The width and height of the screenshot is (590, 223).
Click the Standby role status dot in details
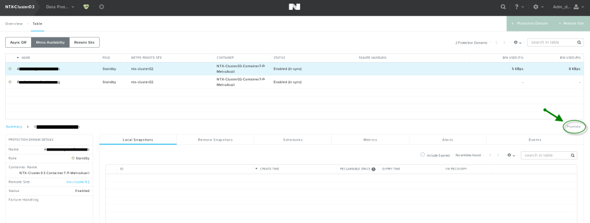[x=73, y=158]
